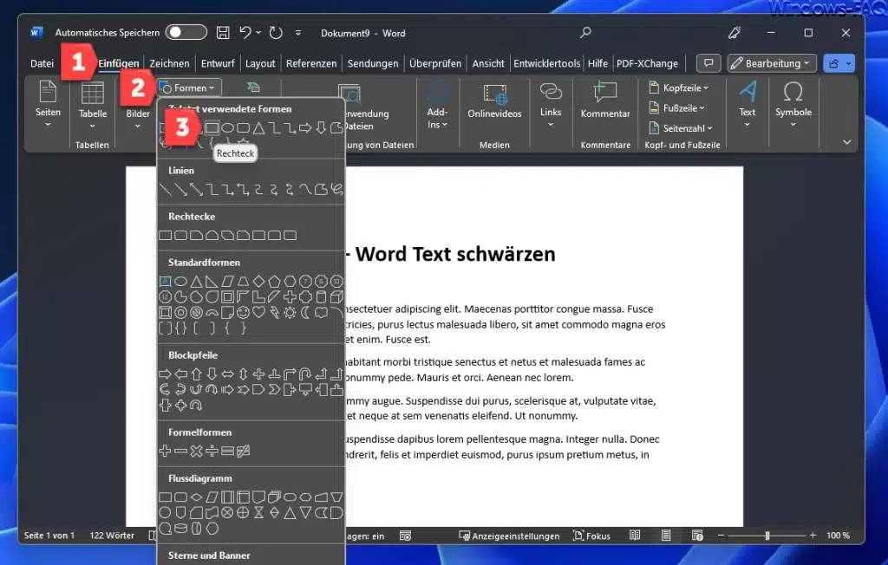This screenshot has width=888, height=565.
Task: Open the Add-Ins button
Action: coord(437,106)
